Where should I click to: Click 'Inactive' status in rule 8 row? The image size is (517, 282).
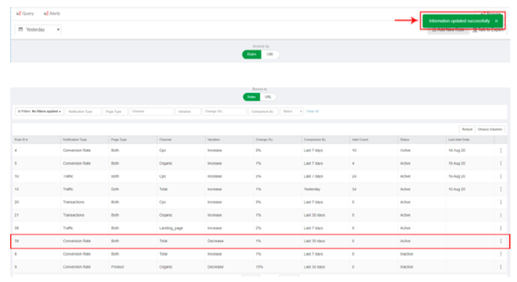pos(406,254)
